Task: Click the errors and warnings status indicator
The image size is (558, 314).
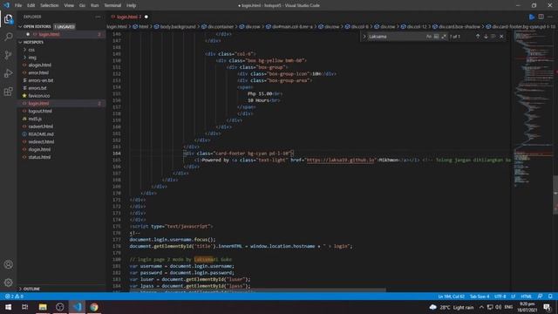Action: pos(14,297)
